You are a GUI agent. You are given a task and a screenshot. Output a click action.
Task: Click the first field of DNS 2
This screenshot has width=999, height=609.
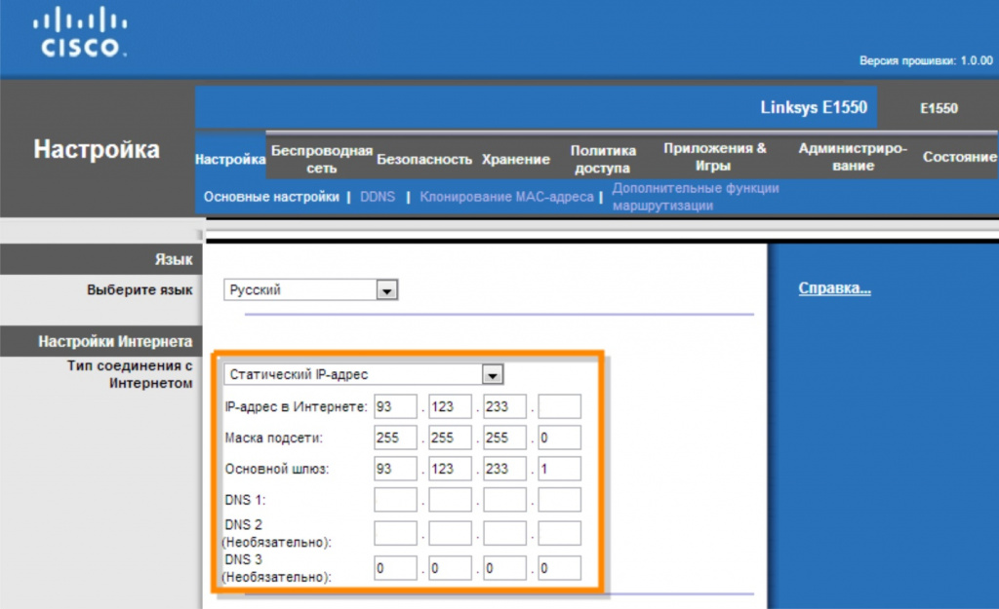point(395,533)
